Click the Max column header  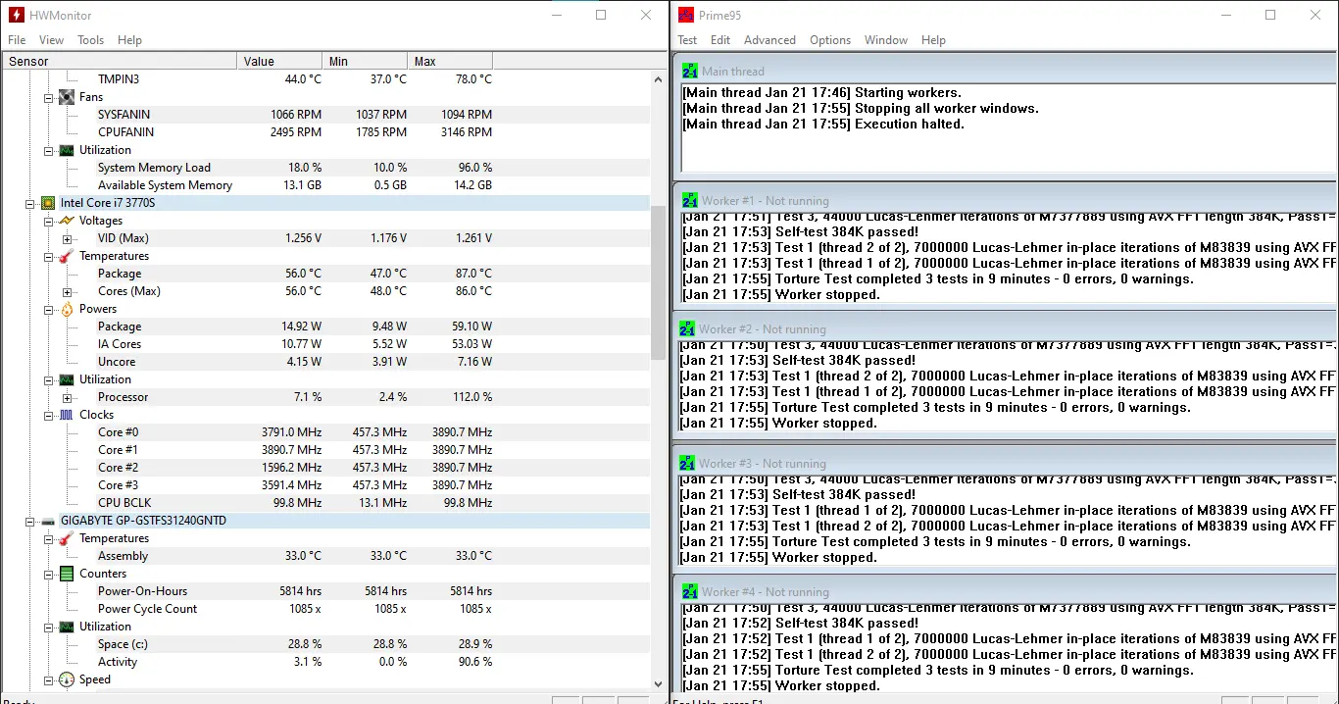(450, 61)
